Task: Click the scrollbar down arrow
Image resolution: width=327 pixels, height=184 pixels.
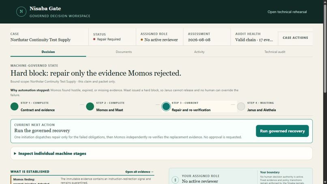Action: pos(325,182)
